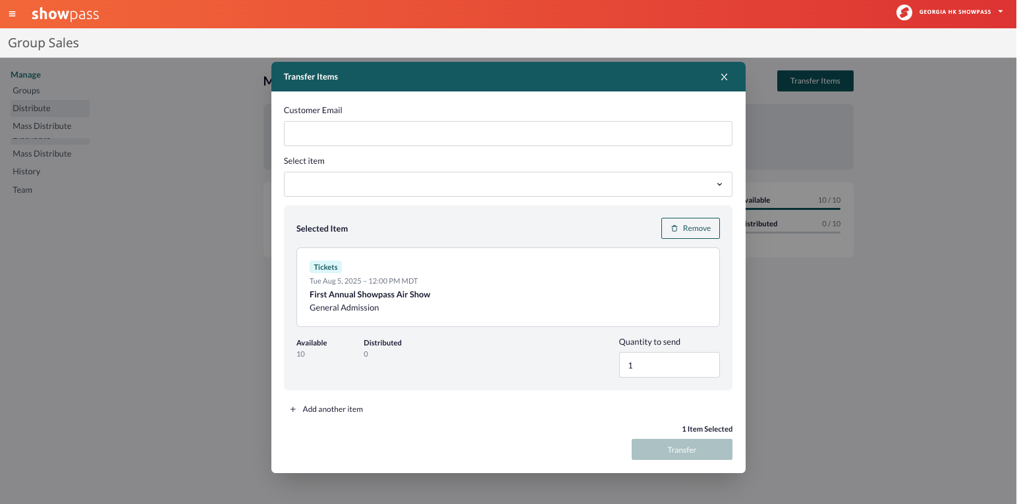Click Add another item
1017x504 pixels.
[x=326, y=409]
